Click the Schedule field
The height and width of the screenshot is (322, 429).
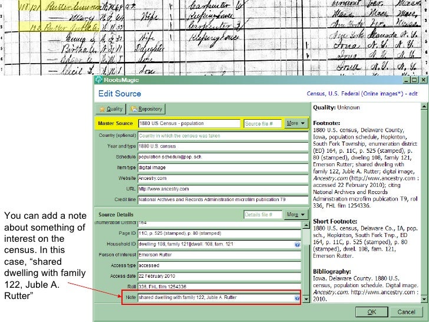coord(223,157)
